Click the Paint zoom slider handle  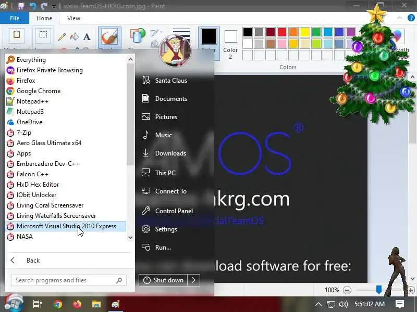tap(379, 290)
